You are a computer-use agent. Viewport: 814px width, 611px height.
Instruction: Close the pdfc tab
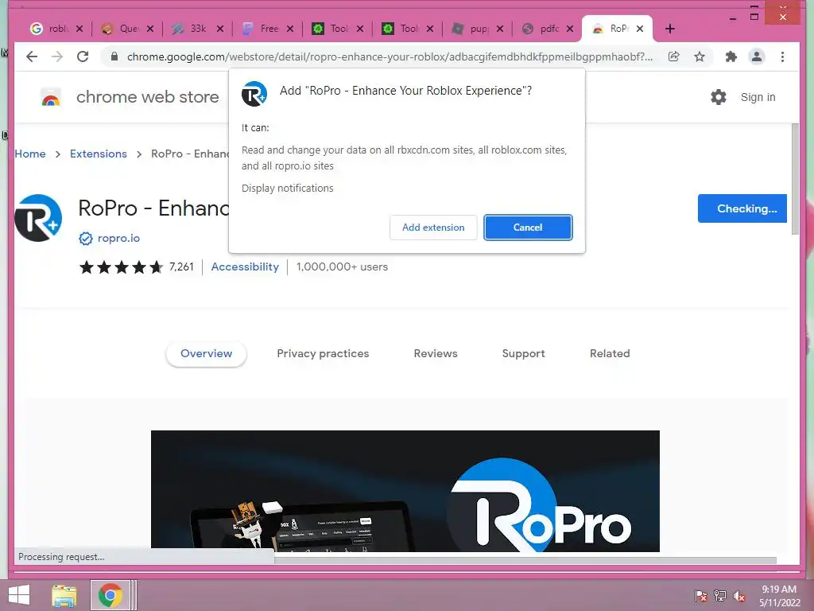coord(570,29)
